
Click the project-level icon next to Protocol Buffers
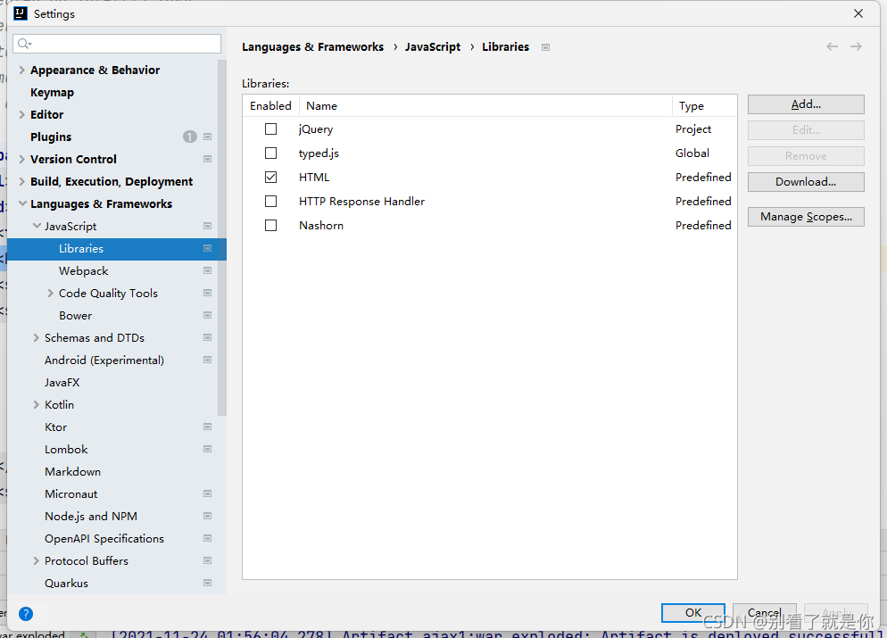pyautogui.click(x=207, y=561)
